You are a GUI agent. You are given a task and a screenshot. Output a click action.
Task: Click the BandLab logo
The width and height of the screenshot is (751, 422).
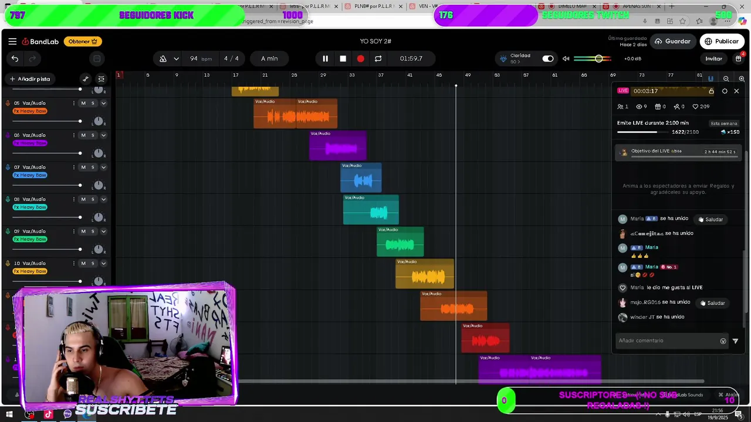coord(40,42)
